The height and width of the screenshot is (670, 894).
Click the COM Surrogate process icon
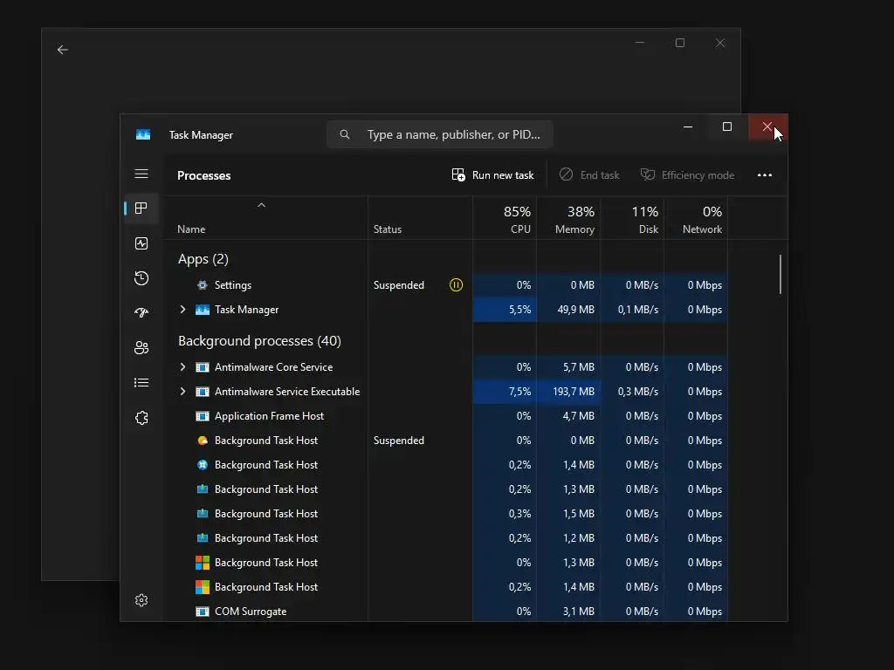pyautogui.click(x=203, y=612)
